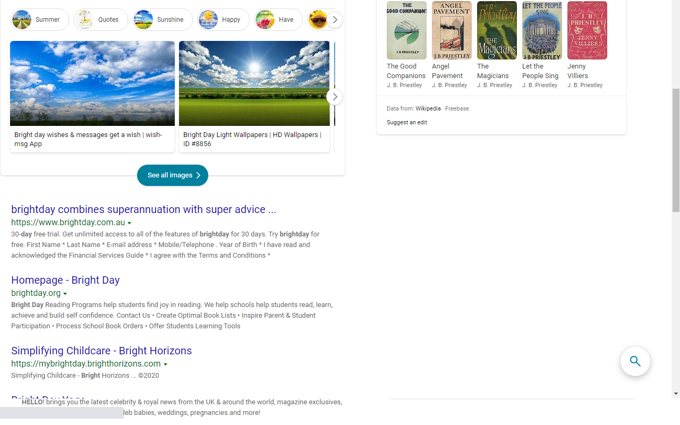Open the 'Jenny Villiers' book thumbnail
This screenshot has width=680, height=425.
tap(587, 30)
